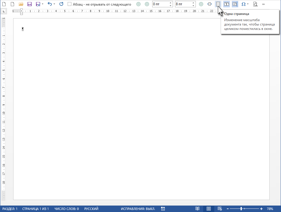Image resolution: width=281 pixels, height=212 pixels.
Task: Click the tab-stop type selector beside the ruler
Action: click(4, 11)
